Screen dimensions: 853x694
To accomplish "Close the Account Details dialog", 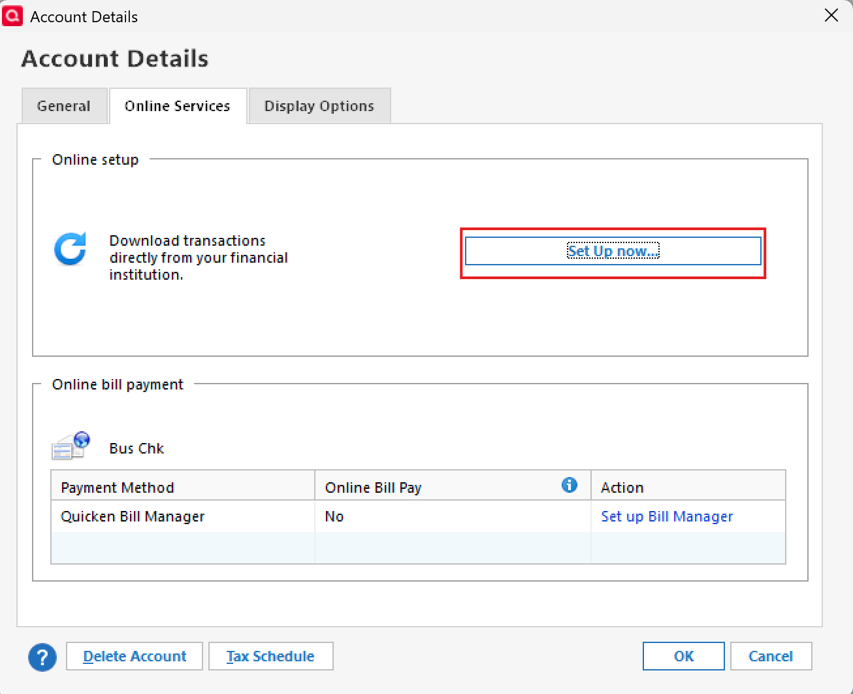I will [x=831, y=16].
